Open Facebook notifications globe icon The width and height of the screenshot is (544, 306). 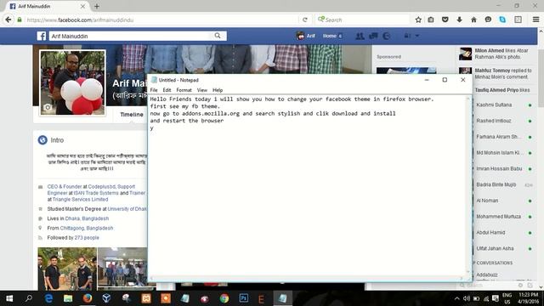386,36
